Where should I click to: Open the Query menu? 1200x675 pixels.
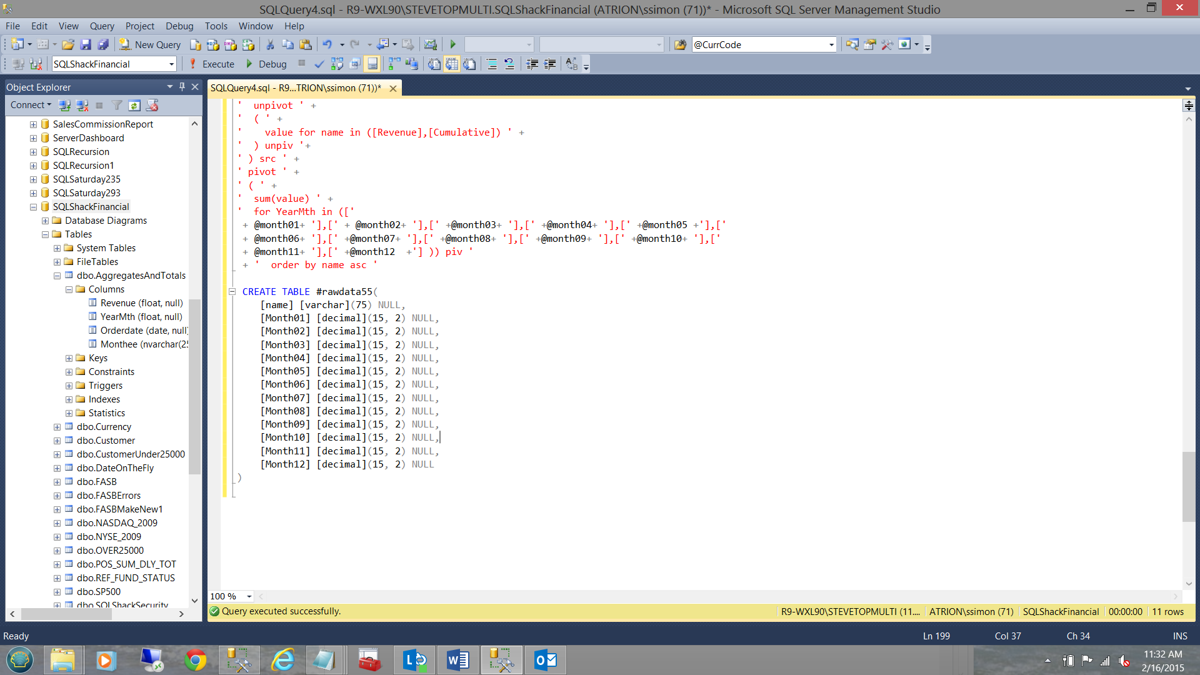click(x=101, y=26)
